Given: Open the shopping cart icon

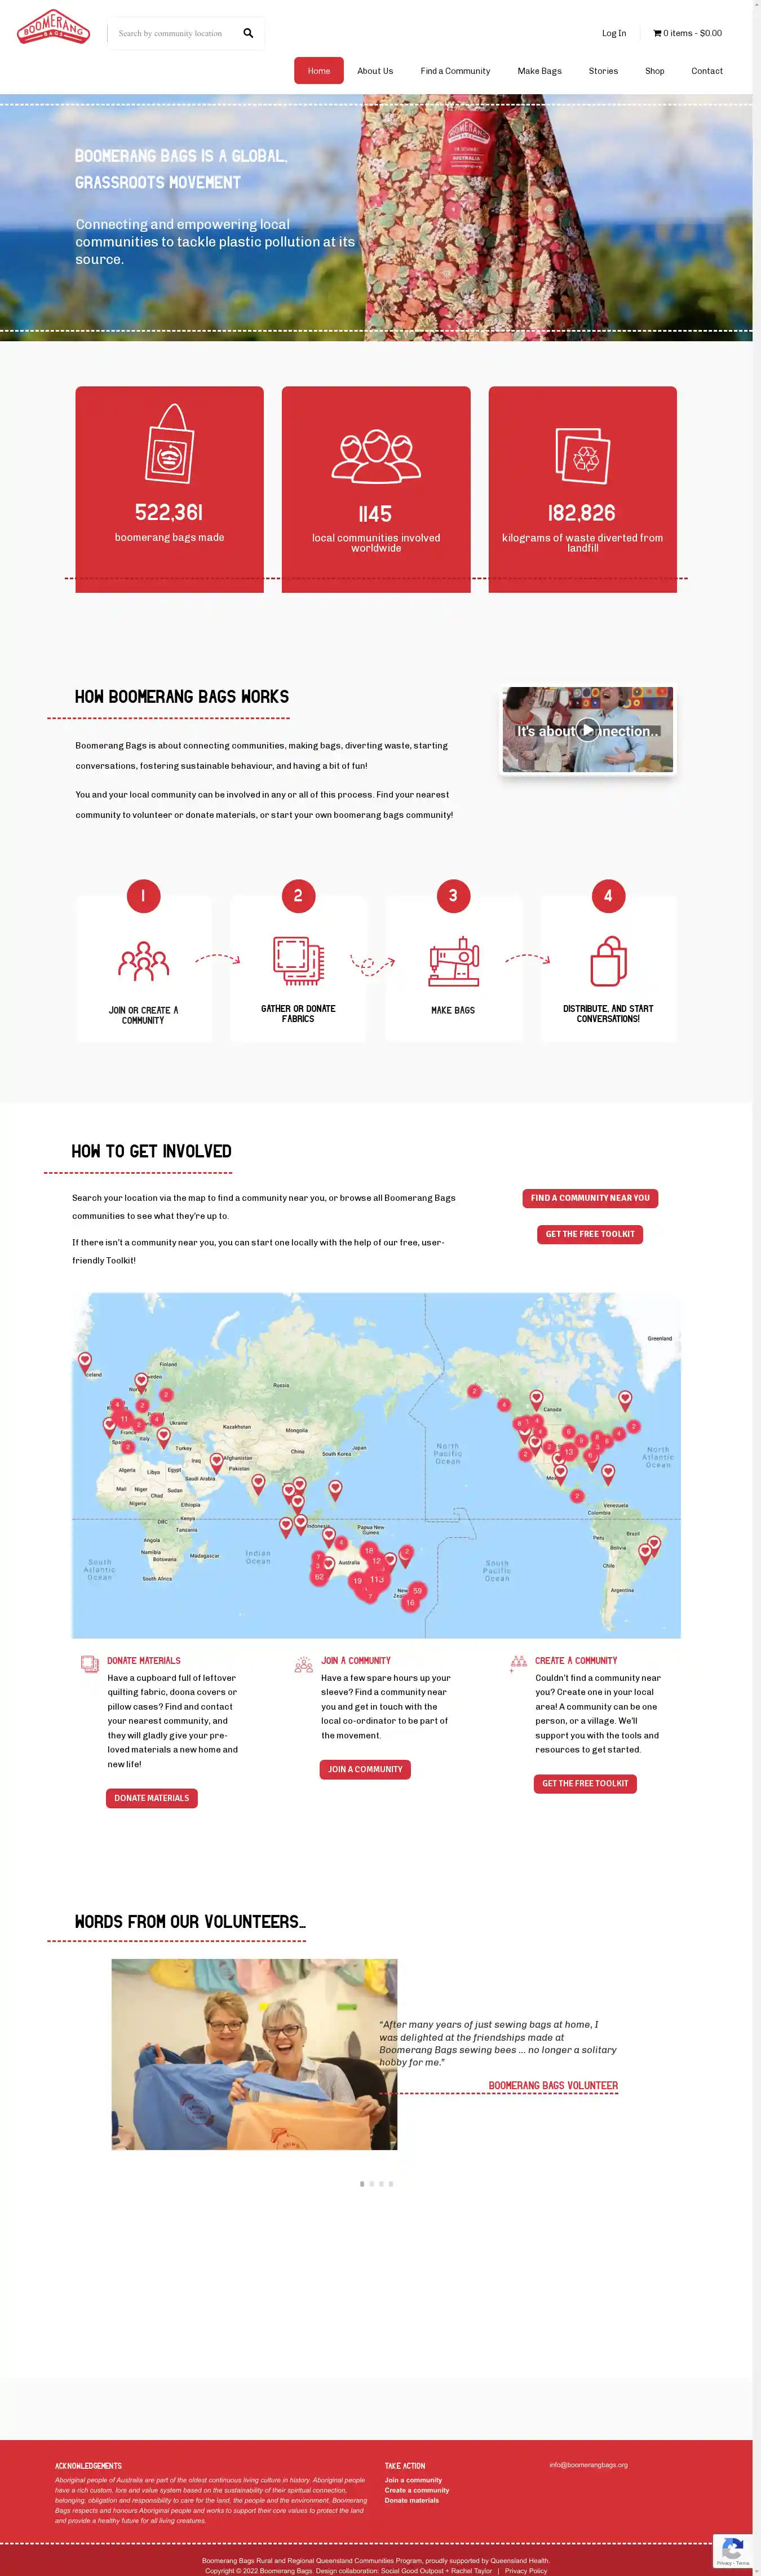Looking at the screenshot, I should (657, 33).
